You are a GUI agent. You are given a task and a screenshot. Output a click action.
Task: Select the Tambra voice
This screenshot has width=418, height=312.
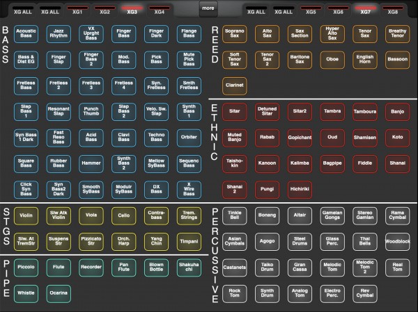click(332, 111)
